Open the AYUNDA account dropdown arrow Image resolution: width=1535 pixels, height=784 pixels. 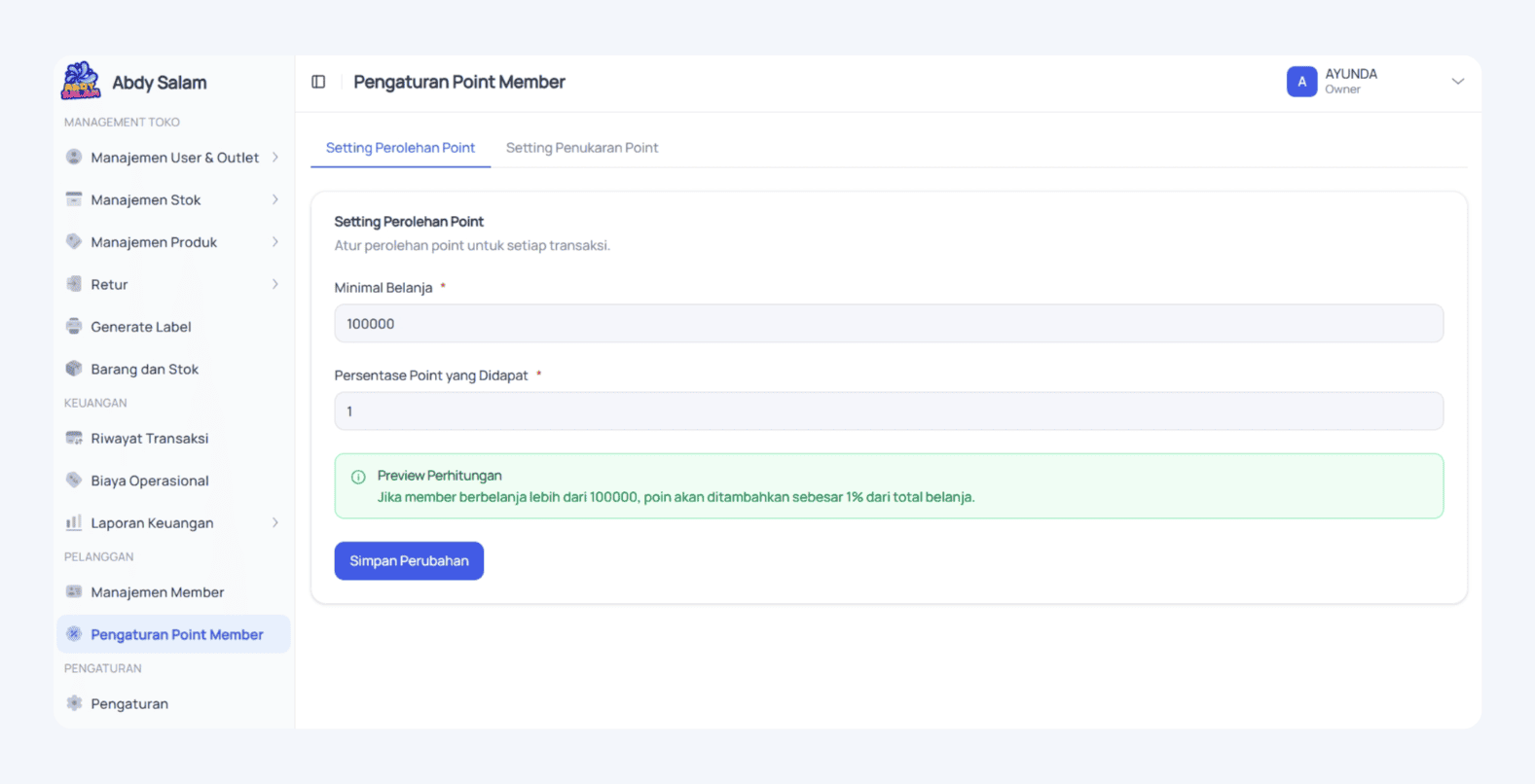pos(1457,82)
